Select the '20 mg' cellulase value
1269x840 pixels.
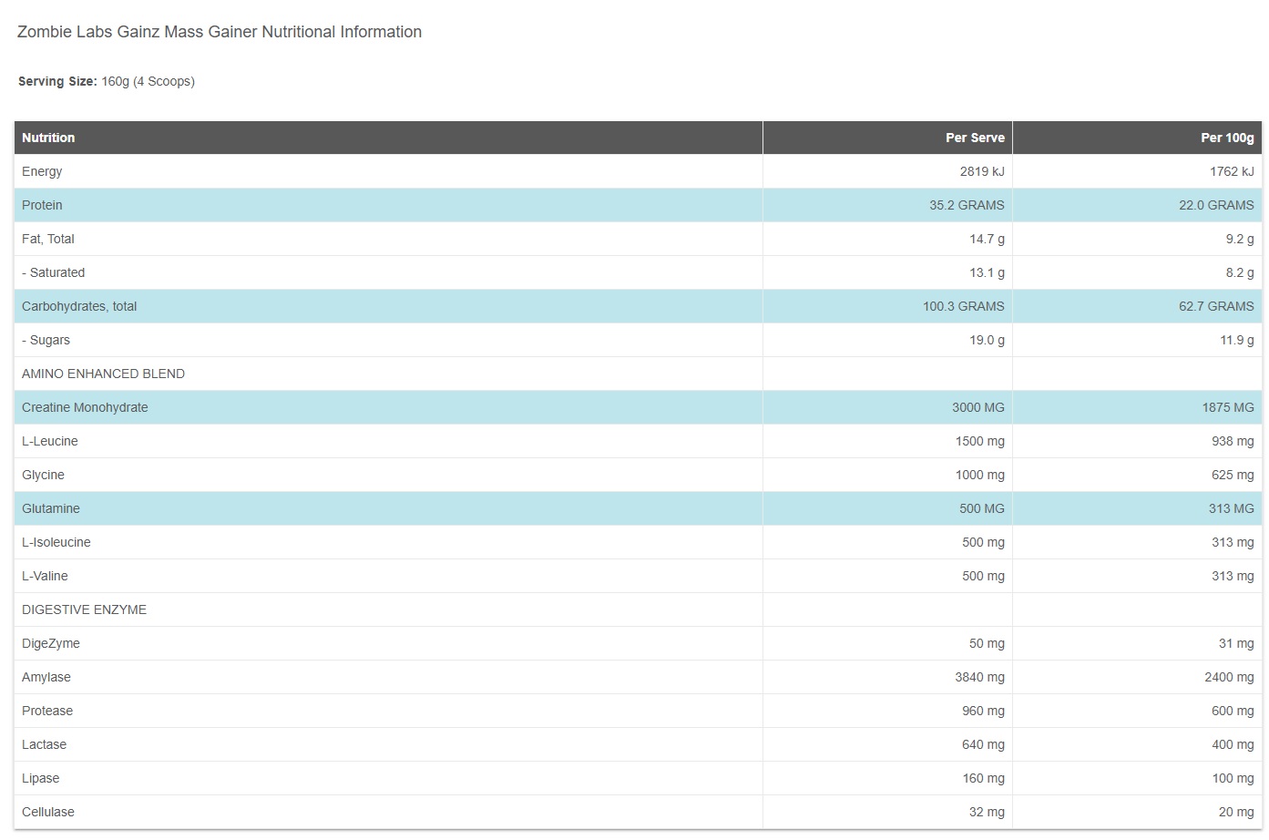tap(1236, 812)
